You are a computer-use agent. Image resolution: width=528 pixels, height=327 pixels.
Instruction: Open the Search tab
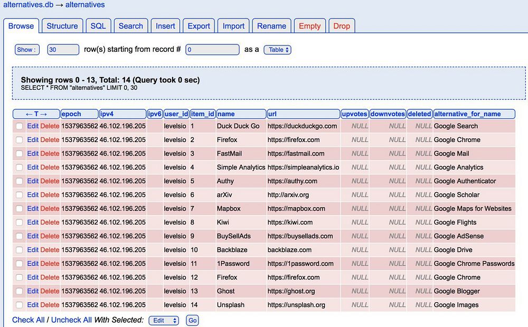[130, 26]
